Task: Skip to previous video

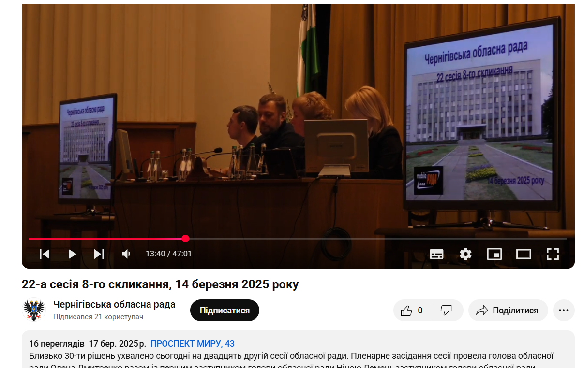Action: coord(45,254)
